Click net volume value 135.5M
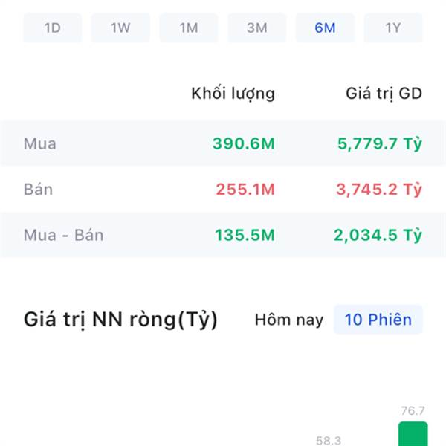Viewport: 446px width, 446px height. click(x=245, y=235)
